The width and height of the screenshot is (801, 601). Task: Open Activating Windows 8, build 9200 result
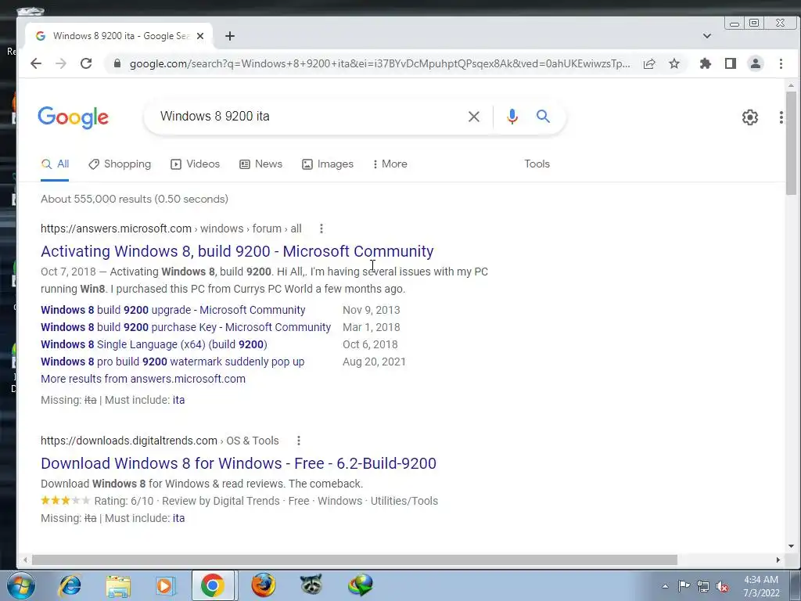[x=237, y=251]
